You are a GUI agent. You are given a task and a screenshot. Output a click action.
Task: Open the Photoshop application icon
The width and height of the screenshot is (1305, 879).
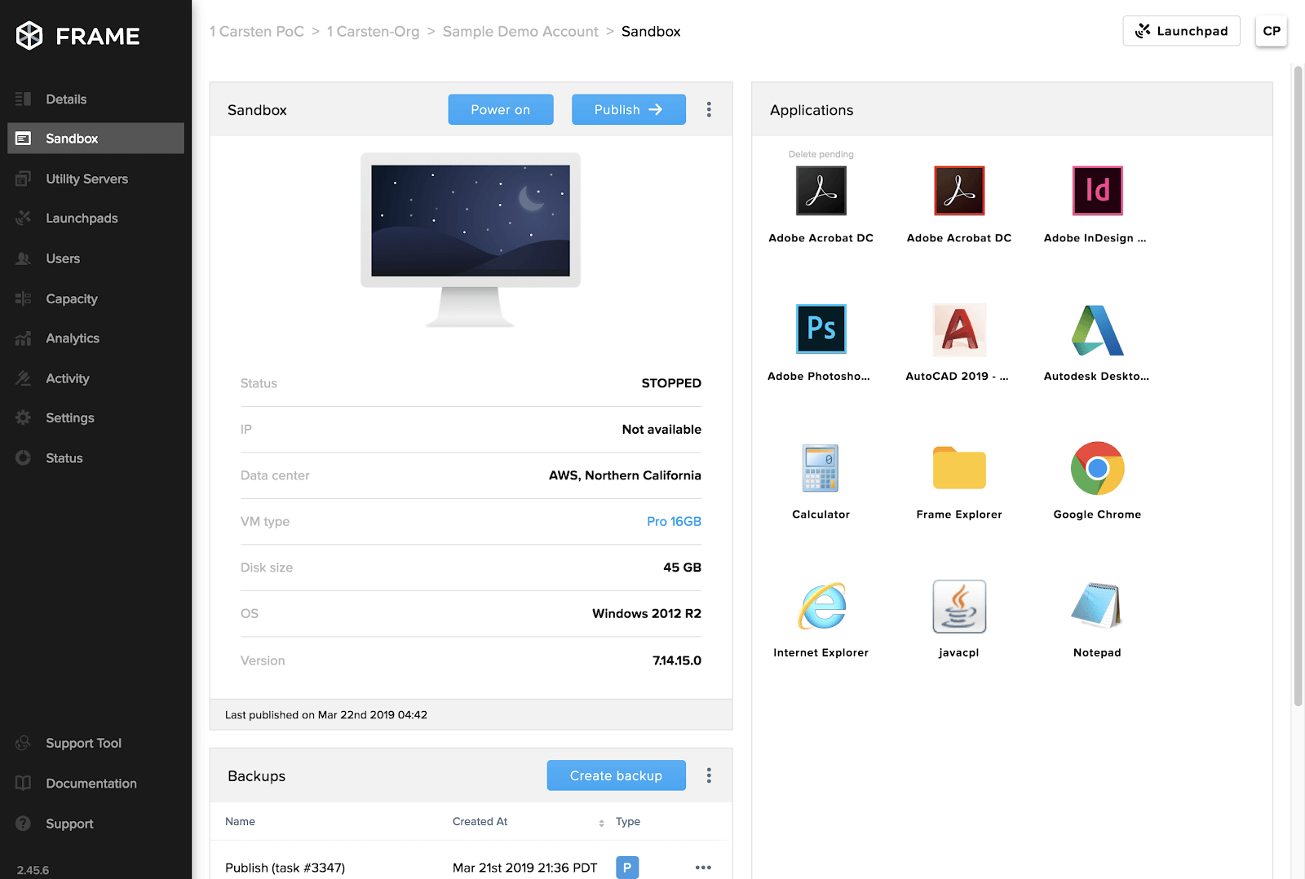point(821,329)
